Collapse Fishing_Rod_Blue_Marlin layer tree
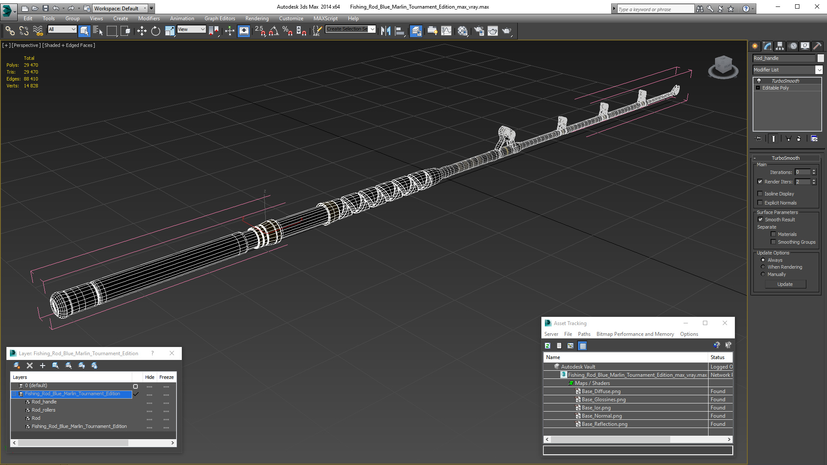 click(14, 394)
